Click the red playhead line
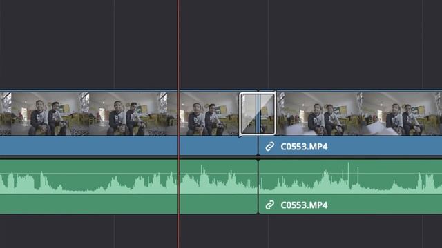The image size is (442, 248). [x=178, y=124]
